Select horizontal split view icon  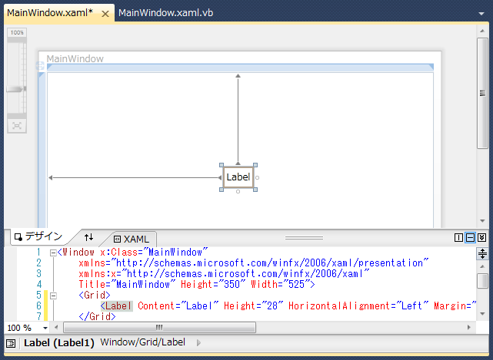click(471, 238)
